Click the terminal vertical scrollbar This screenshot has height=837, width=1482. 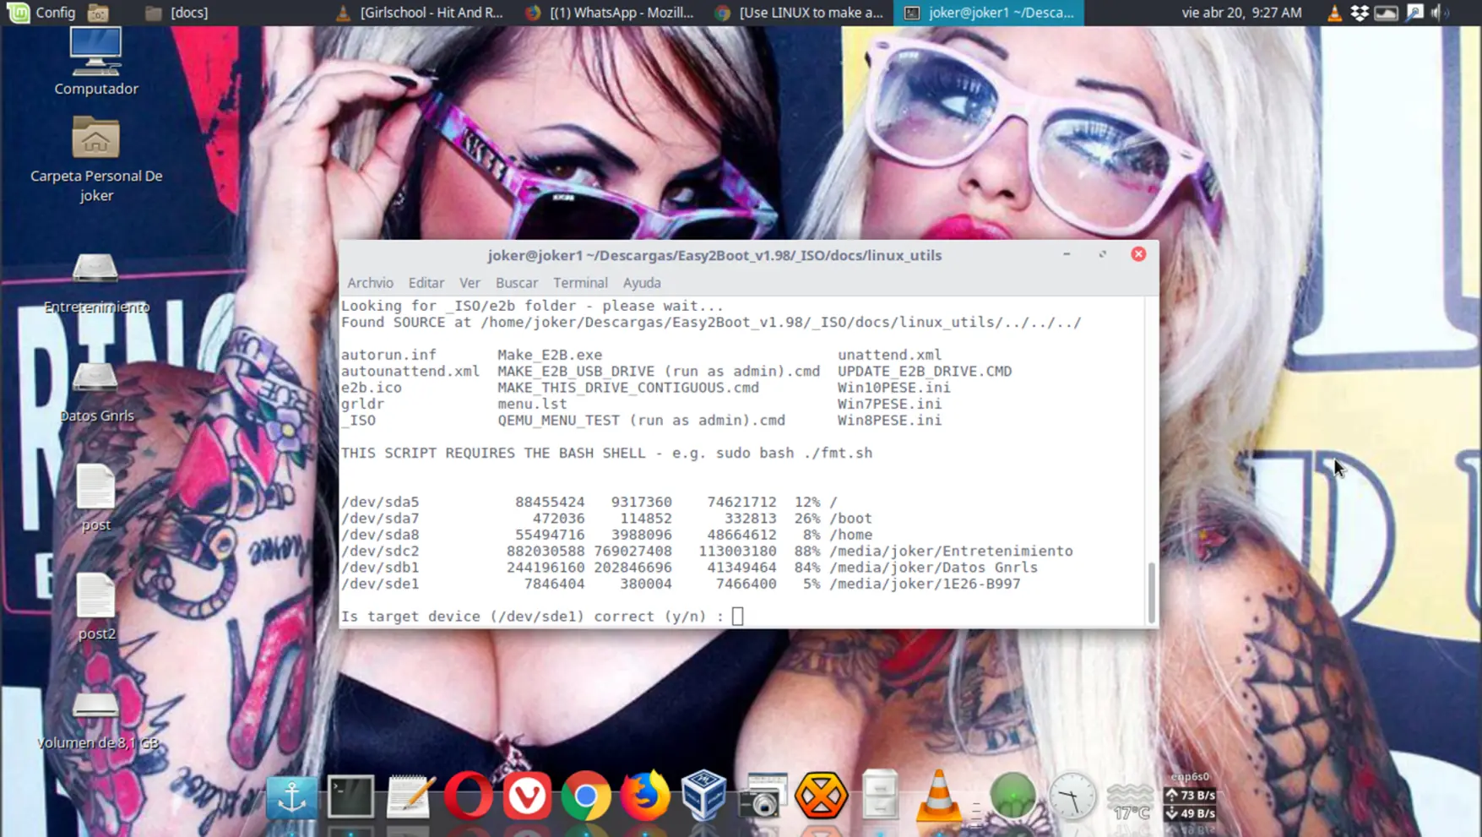[x=1151, y=592]
